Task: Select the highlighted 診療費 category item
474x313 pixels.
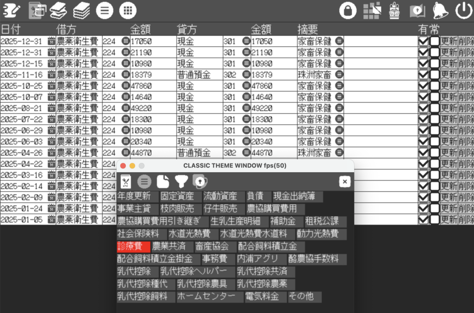Action: [x=133, y=247]
